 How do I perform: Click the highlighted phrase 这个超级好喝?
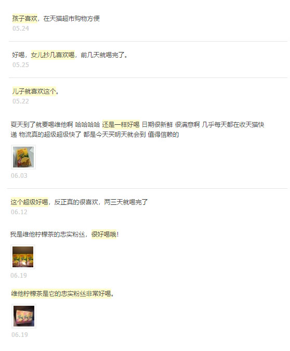[x=29, y=202]
